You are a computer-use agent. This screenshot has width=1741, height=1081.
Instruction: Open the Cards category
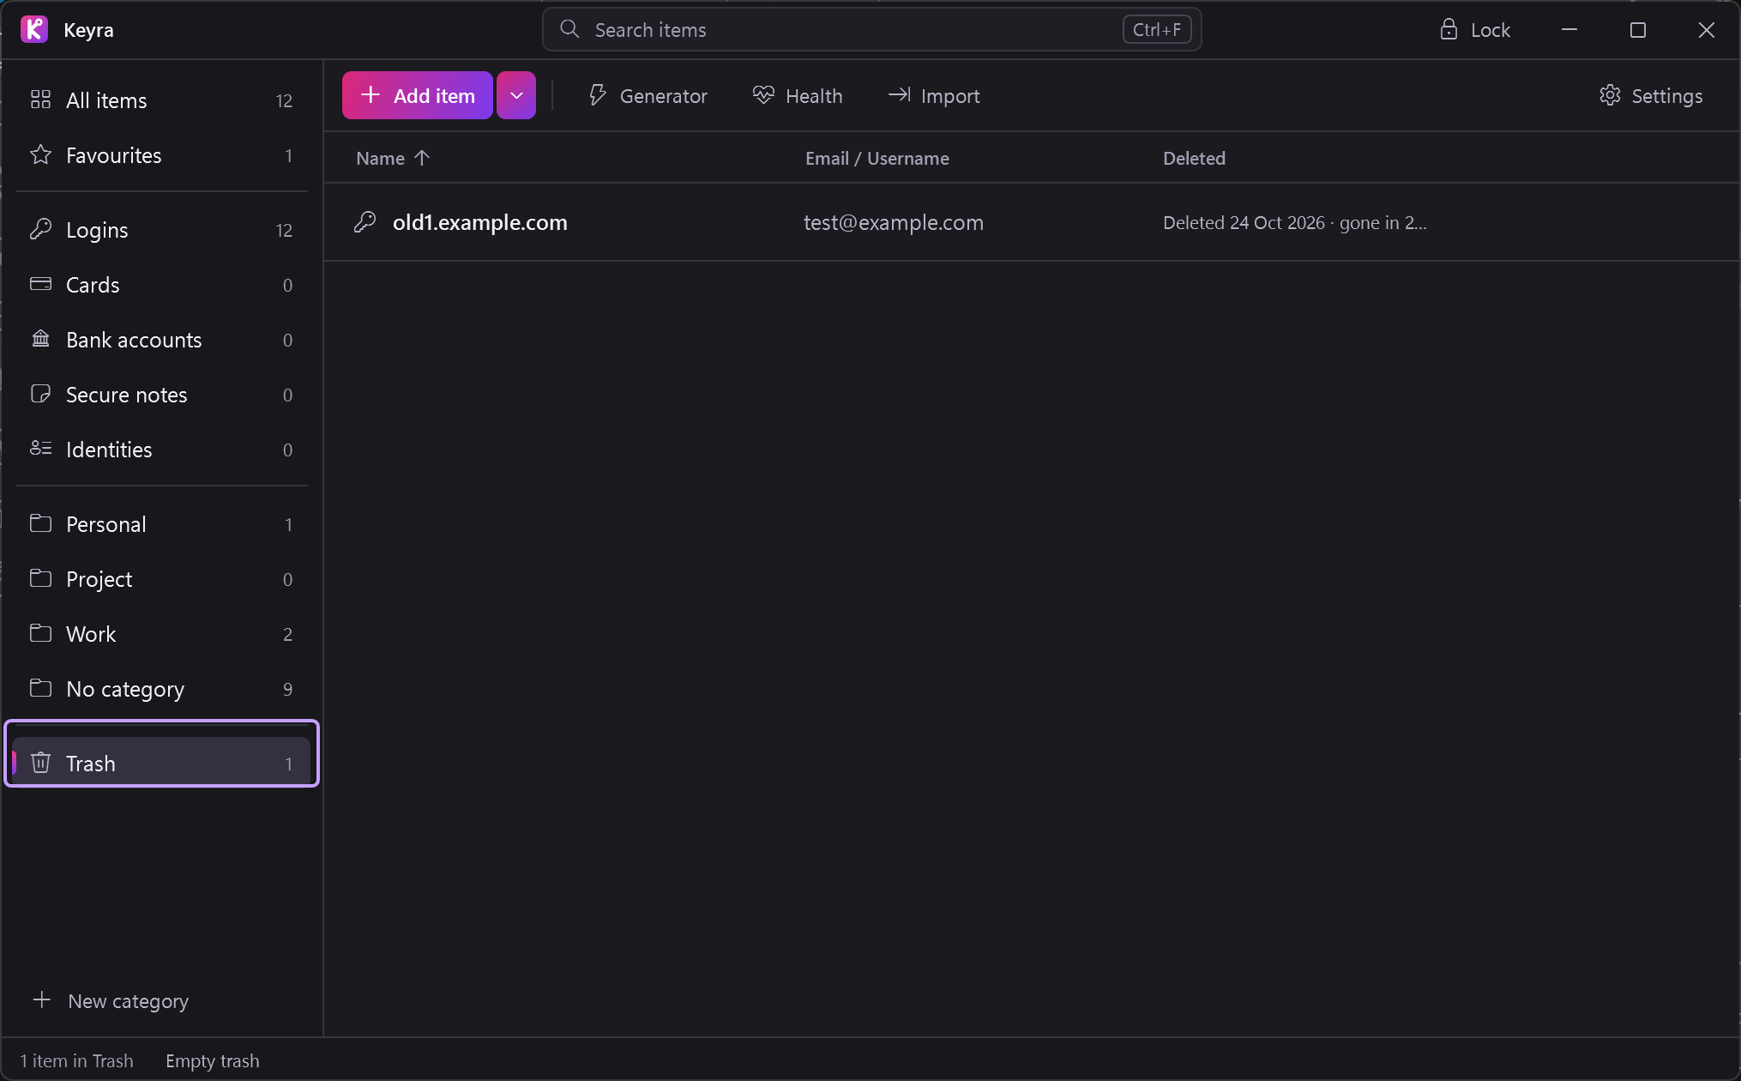click(161, 285)
